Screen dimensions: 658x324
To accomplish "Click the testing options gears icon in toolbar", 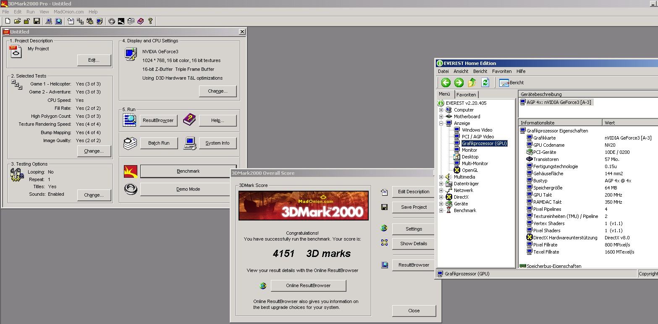I will pos(90,21).
